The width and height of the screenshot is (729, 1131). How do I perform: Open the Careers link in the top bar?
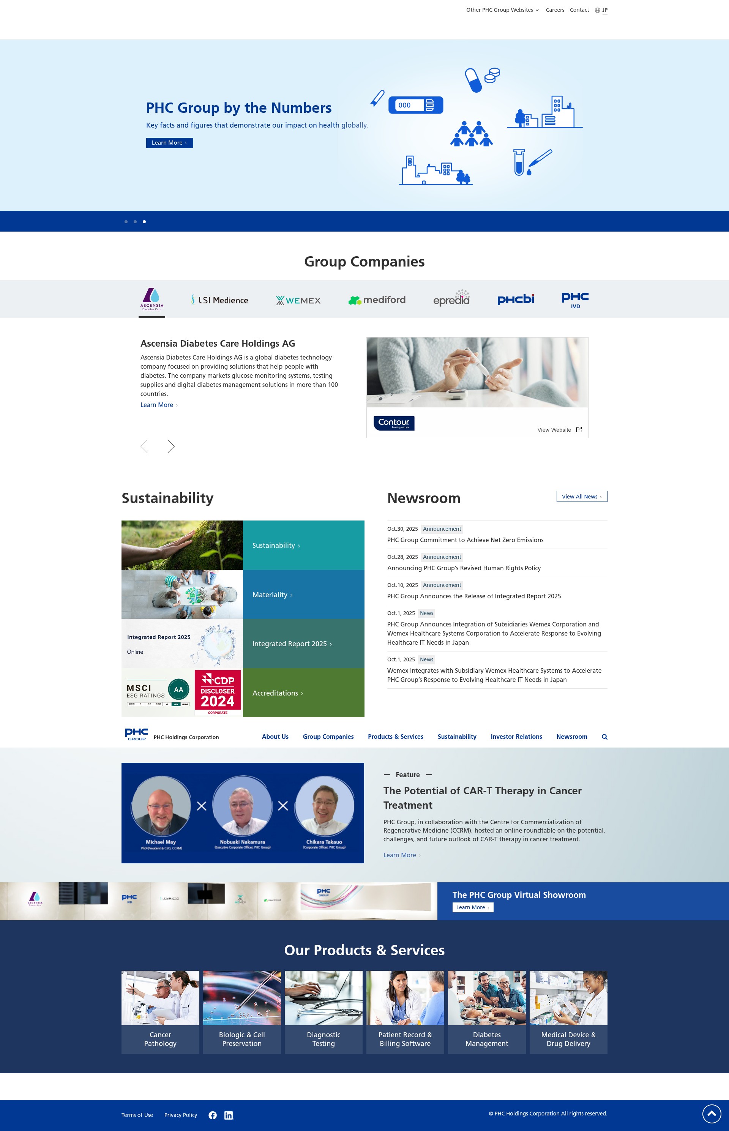555,10
